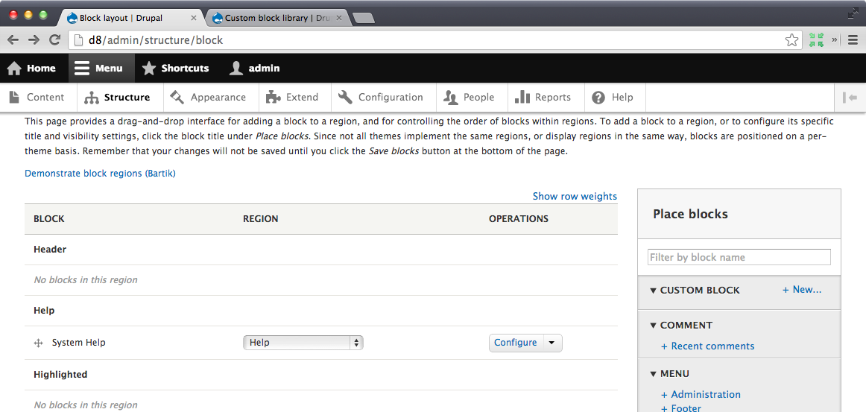Viewport: 866px width, 412px height.
Task: Open Configuration in the admin menu
Action: tap(383, 97)
